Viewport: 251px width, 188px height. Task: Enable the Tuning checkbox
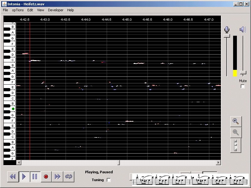[x=109, y=180]
